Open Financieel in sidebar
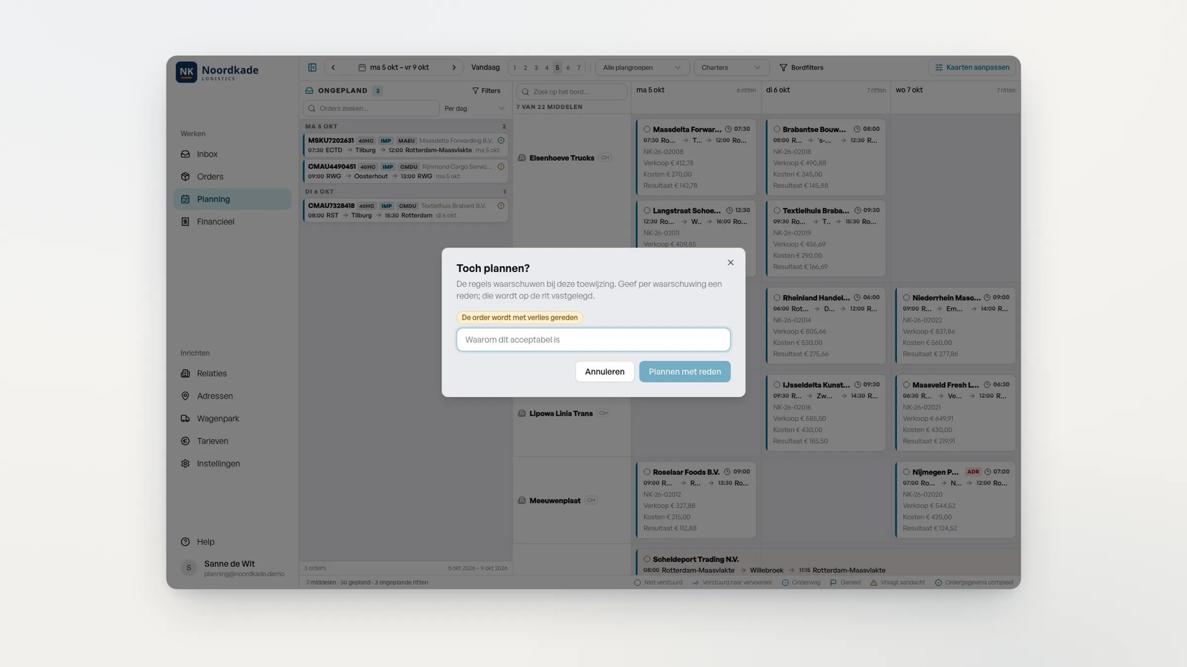The width and height of the screenshot is (1187, 667). coord(232,222)
